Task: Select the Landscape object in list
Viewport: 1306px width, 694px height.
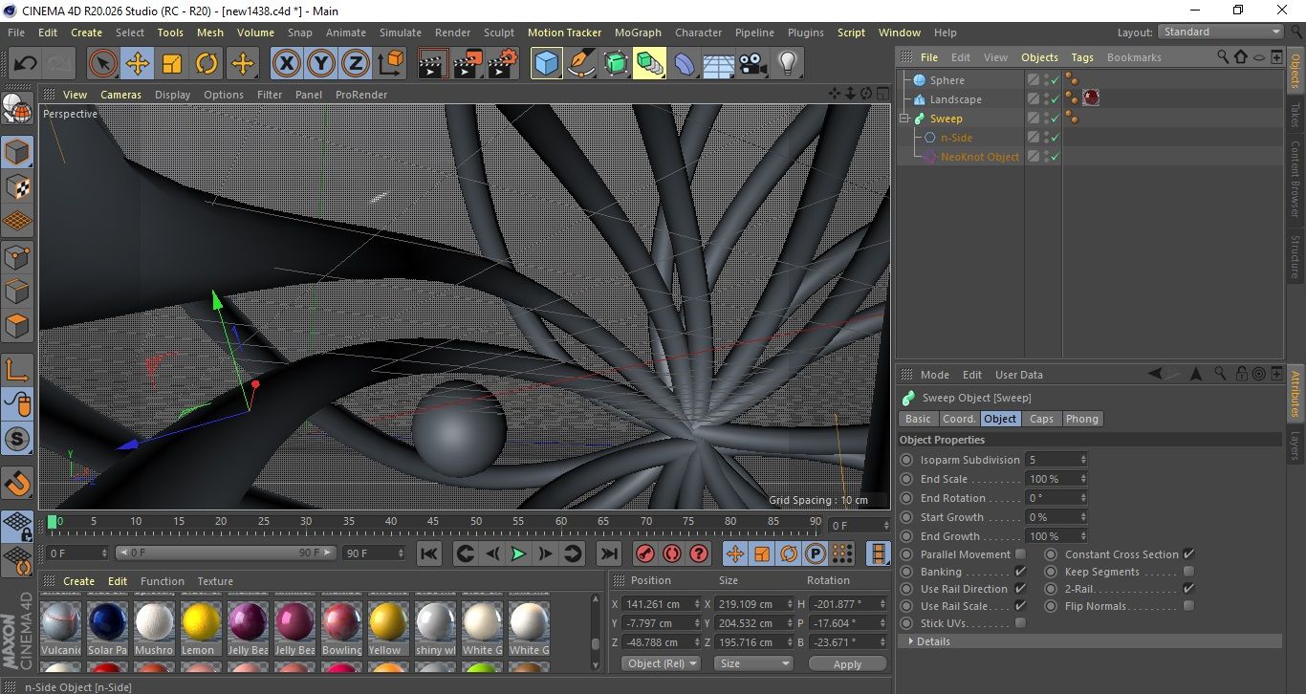Action: [955, 99]
